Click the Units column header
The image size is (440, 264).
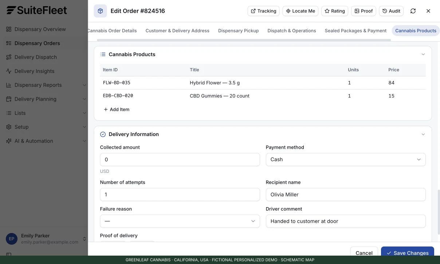(x=353, y=70)
